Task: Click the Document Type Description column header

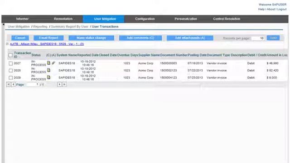Action: (x=227, y=55)
